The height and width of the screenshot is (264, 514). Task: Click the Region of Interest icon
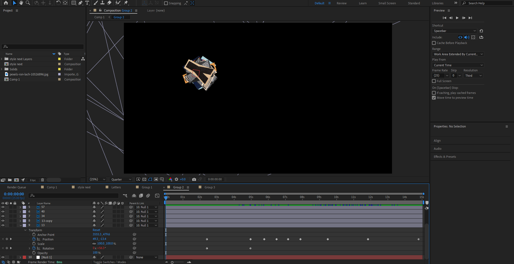point(156,179)
